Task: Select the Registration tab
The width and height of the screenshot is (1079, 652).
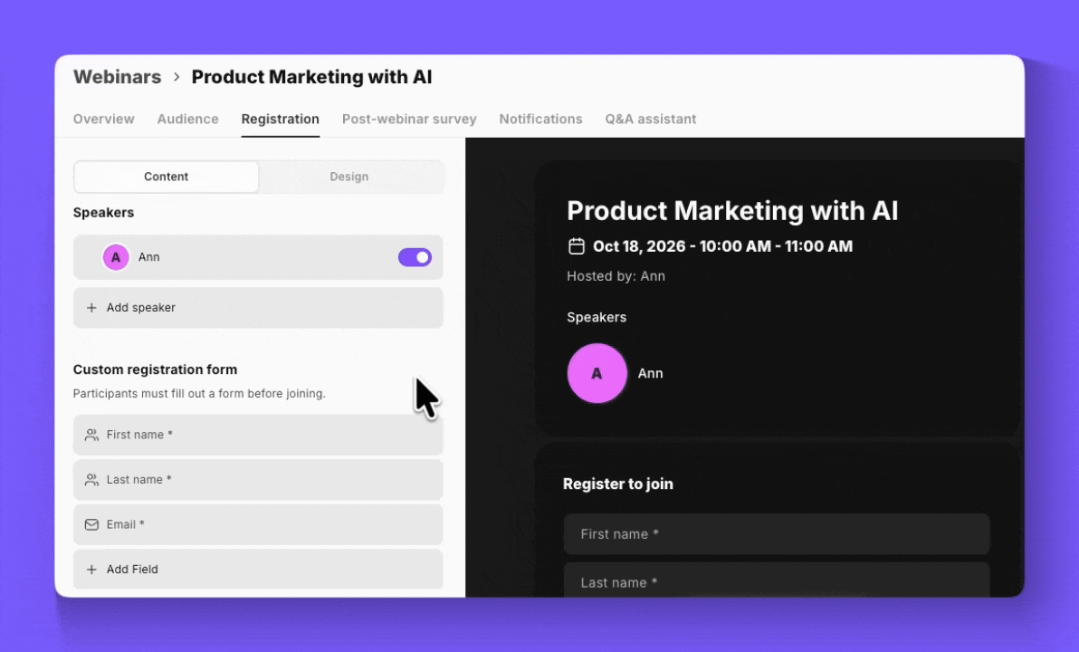Action: pyautogui.click(x=280, y=120)
